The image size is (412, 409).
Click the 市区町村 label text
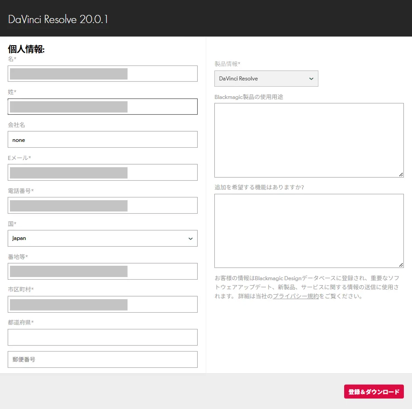point(21,289)
